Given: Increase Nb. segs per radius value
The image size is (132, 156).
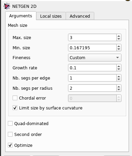Looking at the screenshot, I should pos(119,87).
